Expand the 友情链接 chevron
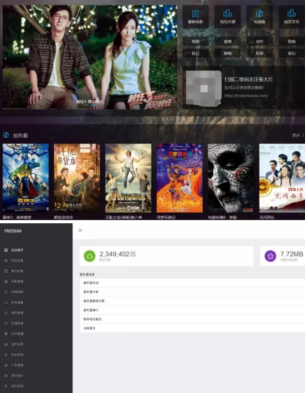305x393 pixels. tap(61, 323)
